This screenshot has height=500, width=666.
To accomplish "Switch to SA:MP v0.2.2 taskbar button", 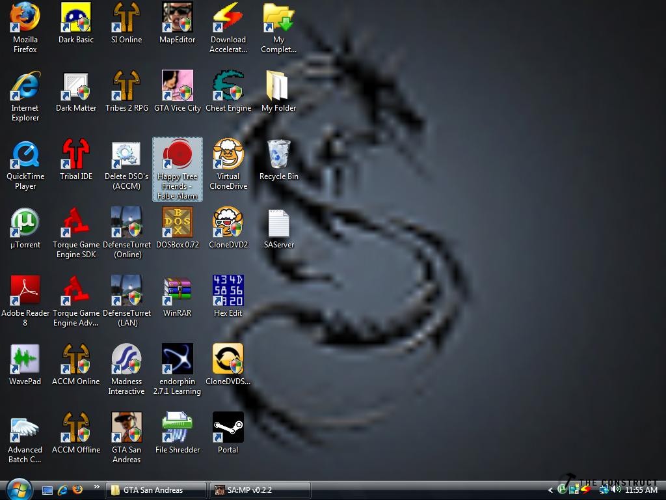I will [260, 490].
